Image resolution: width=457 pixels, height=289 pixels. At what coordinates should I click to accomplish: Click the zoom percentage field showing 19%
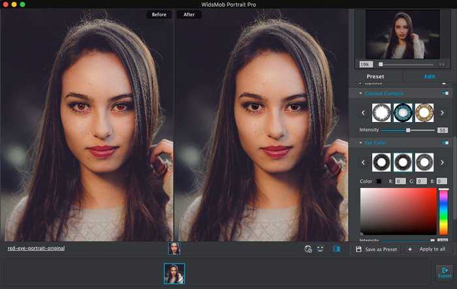click(366, 65)
